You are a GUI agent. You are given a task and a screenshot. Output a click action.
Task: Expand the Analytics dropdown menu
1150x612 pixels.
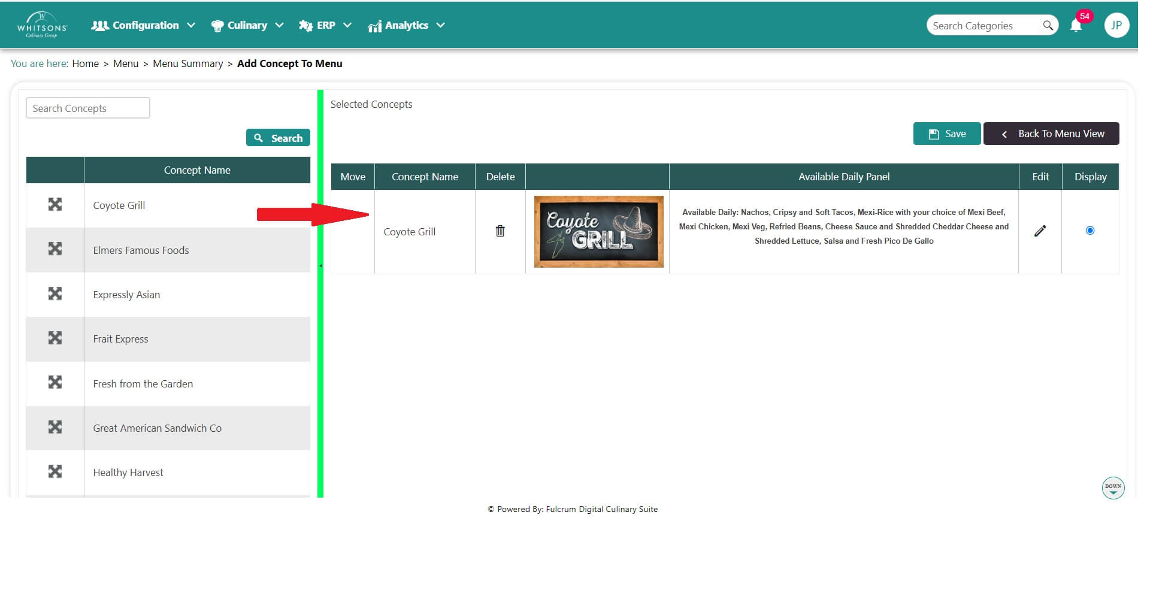(406, 25)
